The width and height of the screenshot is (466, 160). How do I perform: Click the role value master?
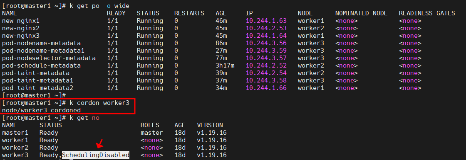click(152, 133)
